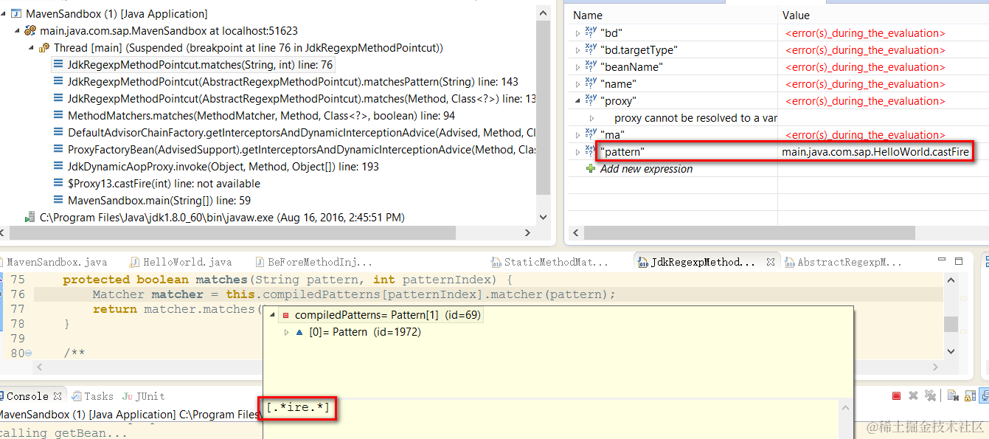
Task: Click the editor vertical scroll down arrow
Action: click(951, 352)
